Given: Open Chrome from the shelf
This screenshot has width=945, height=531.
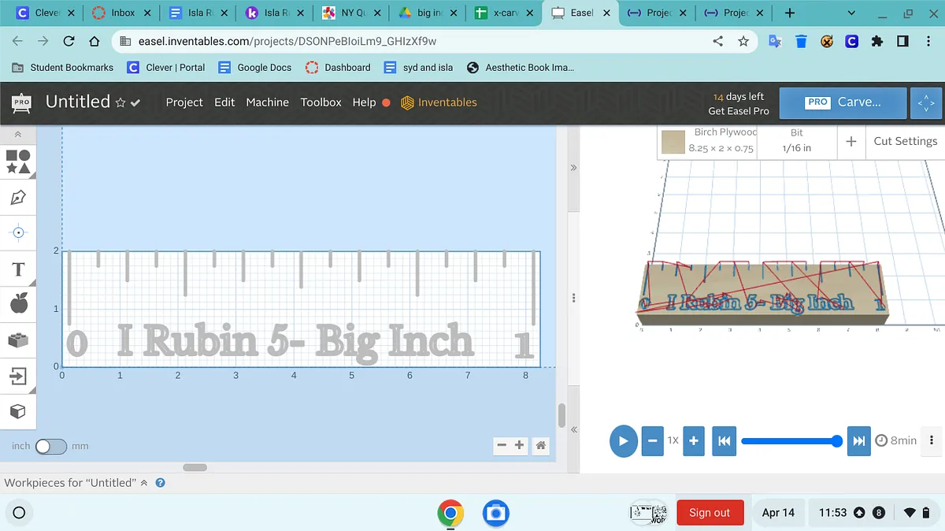Looking at the screenshot, I should [450, 513].
